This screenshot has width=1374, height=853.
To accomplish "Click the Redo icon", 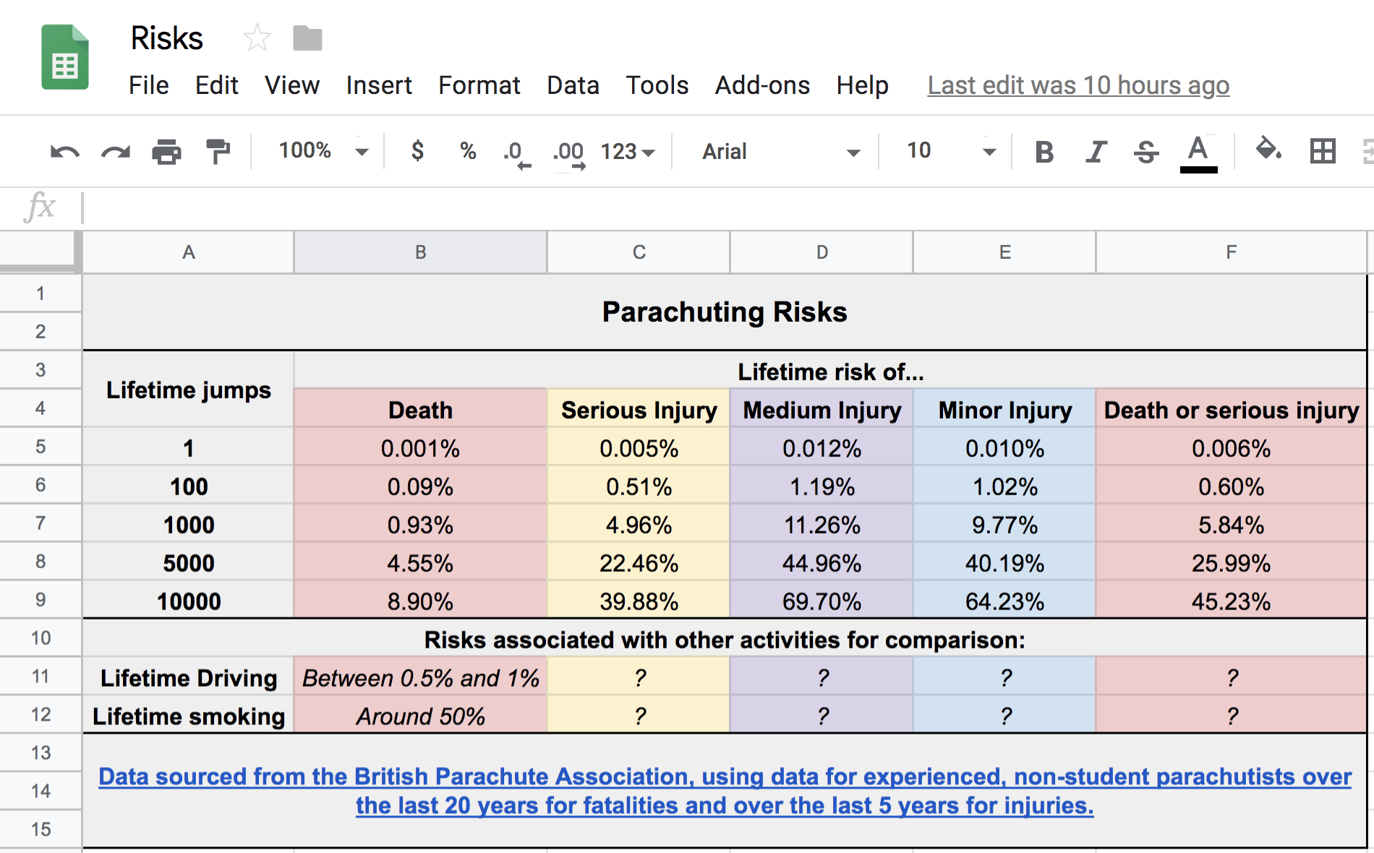I will click(115, 151).
